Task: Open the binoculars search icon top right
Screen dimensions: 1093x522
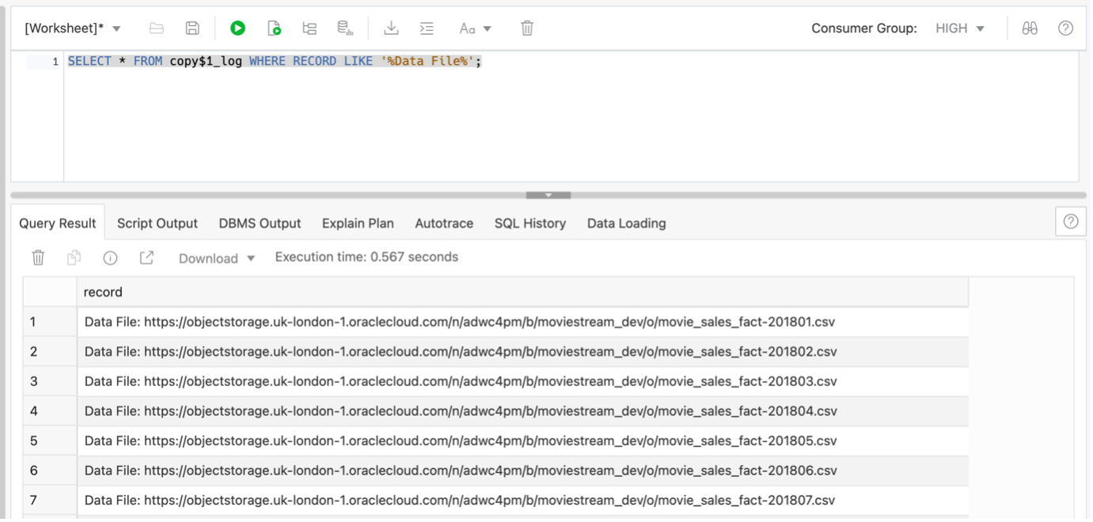Action: (1030, 28)
